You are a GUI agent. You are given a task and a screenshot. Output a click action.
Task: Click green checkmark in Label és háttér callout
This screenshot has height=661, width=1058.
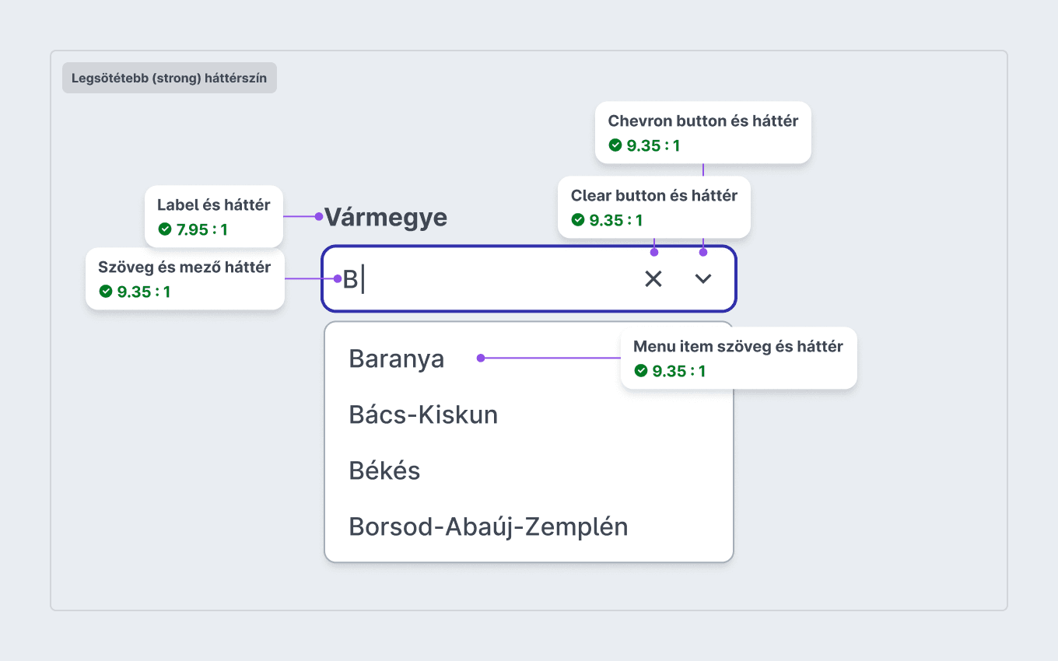coord(165,229)
